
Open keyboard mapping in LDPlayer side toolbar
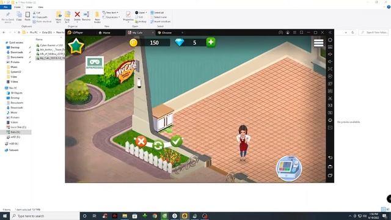pos(330,47)
